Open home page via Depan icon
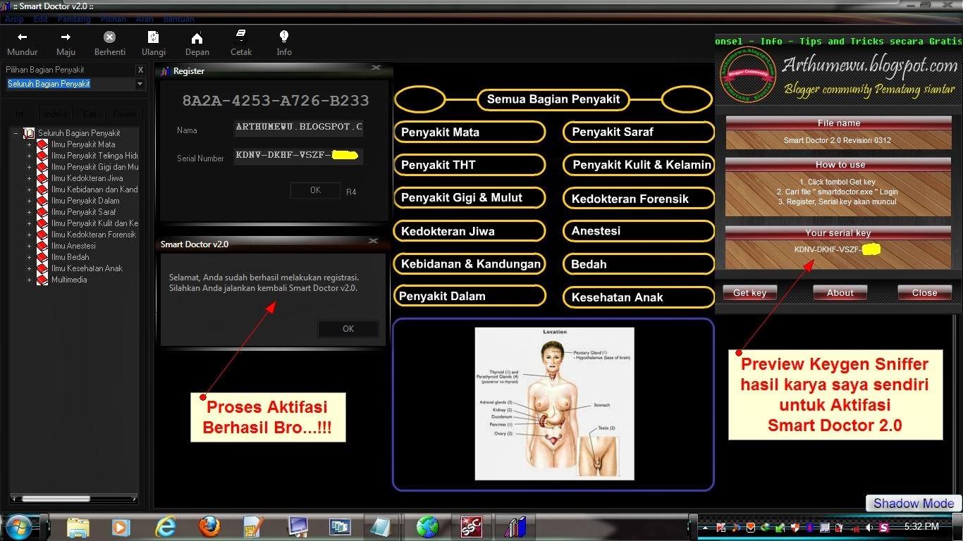The image size is (963, 541). (197, 37)
